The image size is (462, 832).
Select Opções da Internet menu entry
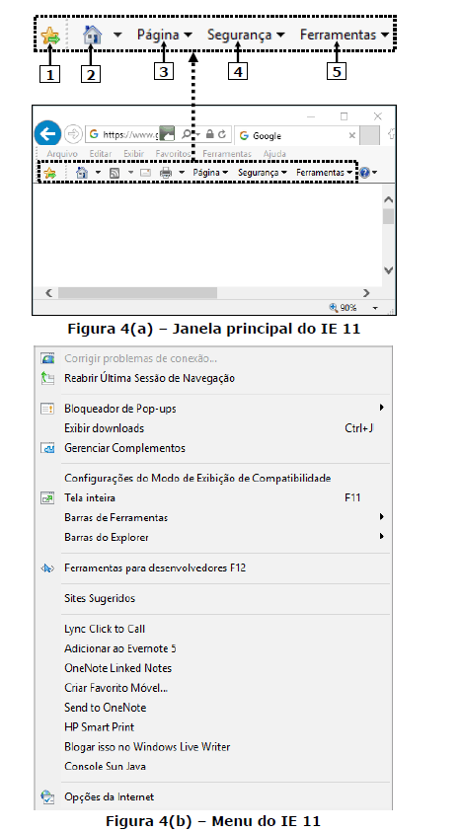tap(212, 797)
